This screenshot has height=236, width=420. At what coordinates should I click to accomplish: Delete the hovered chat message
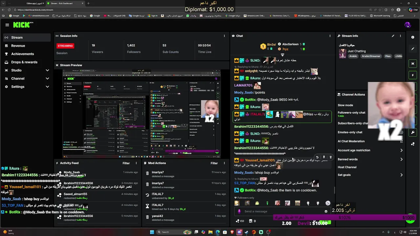point(330,157)
